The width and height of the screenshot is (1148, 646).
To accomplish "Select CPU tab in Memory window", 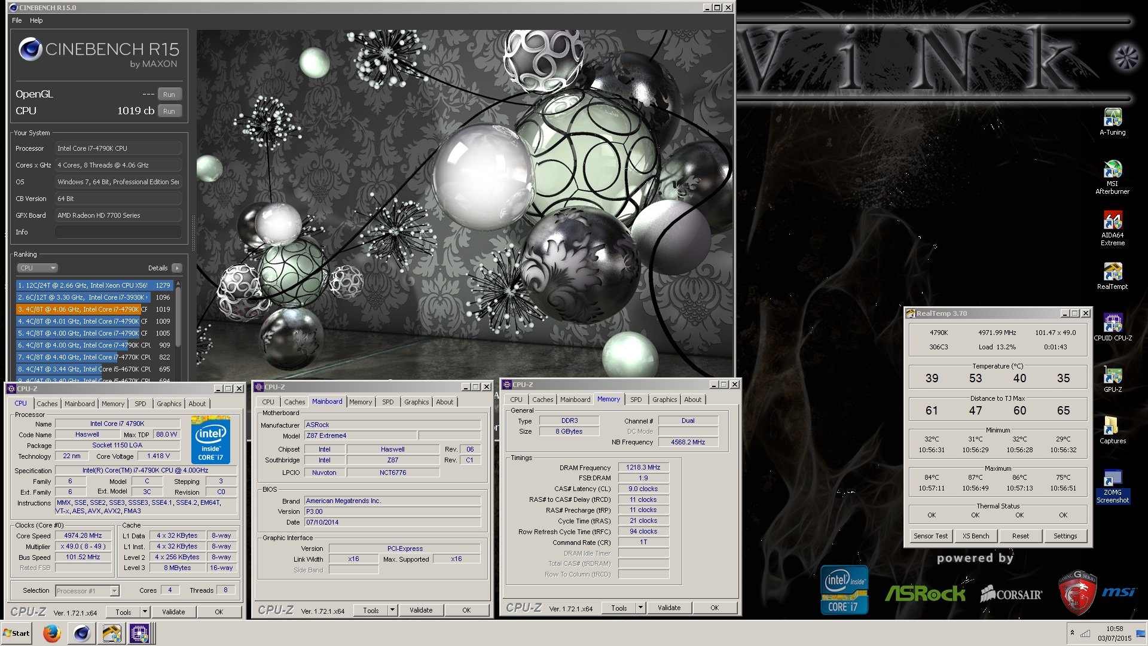I will coord(516,400).
